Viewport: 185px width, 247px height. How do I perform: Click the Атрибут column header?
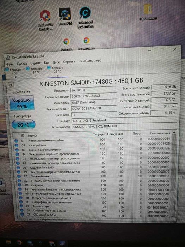coord(33,135)
